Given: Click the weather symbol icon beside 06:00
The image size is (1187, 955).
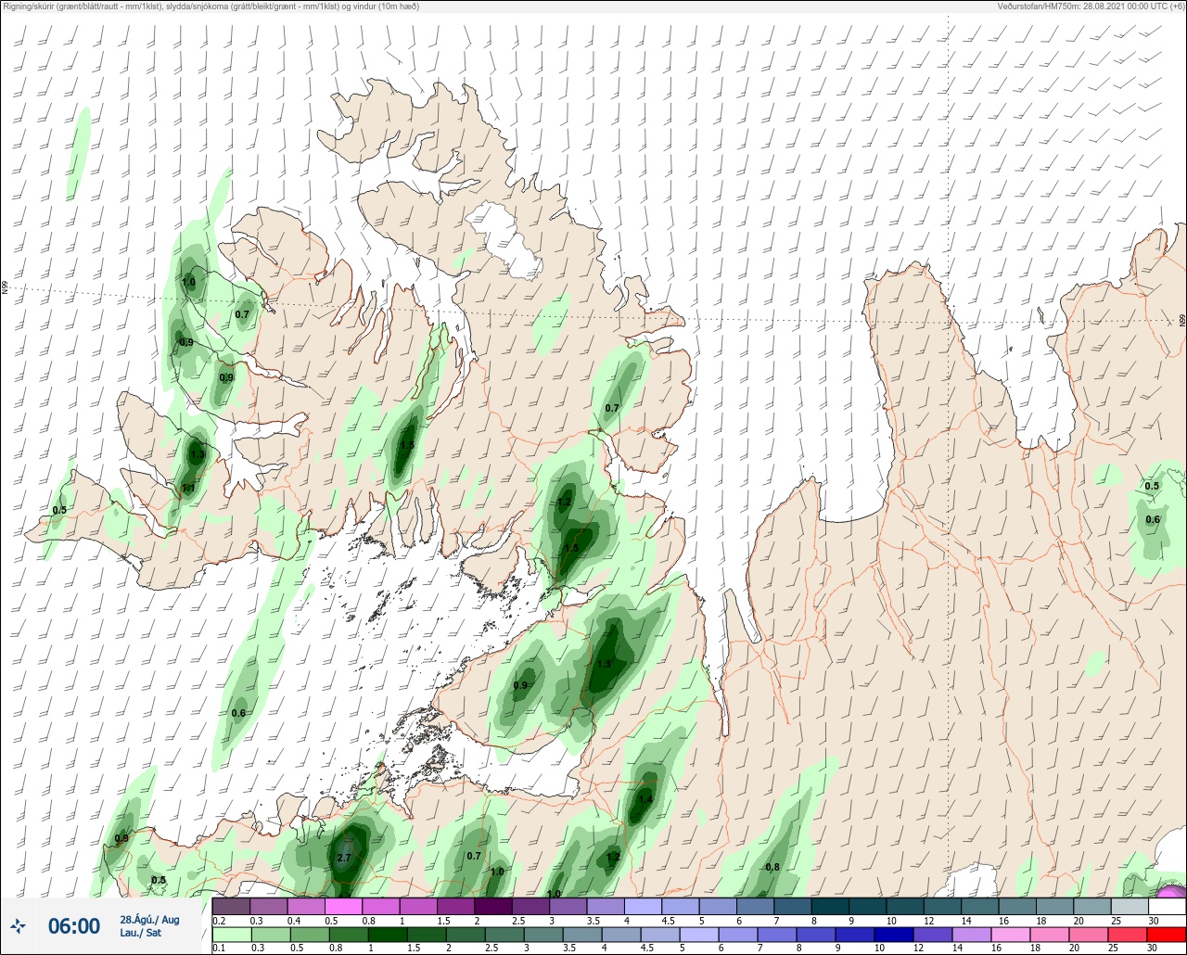Looking at the screenshot, I should point(18,925).
